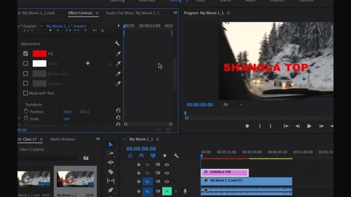Add another stroke with plus icon
This screenshot has height=197, width=351.
click(88, 63)
